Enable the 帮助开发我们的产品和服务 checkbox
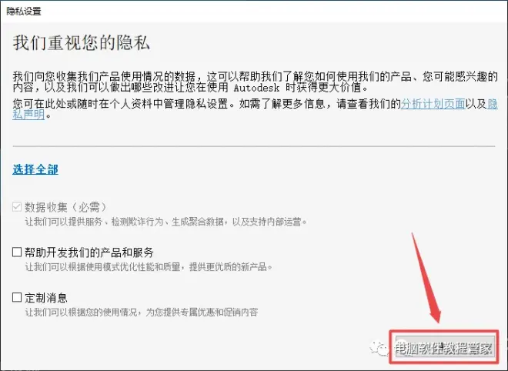The image size is (508, 371). tap(17, 252)
